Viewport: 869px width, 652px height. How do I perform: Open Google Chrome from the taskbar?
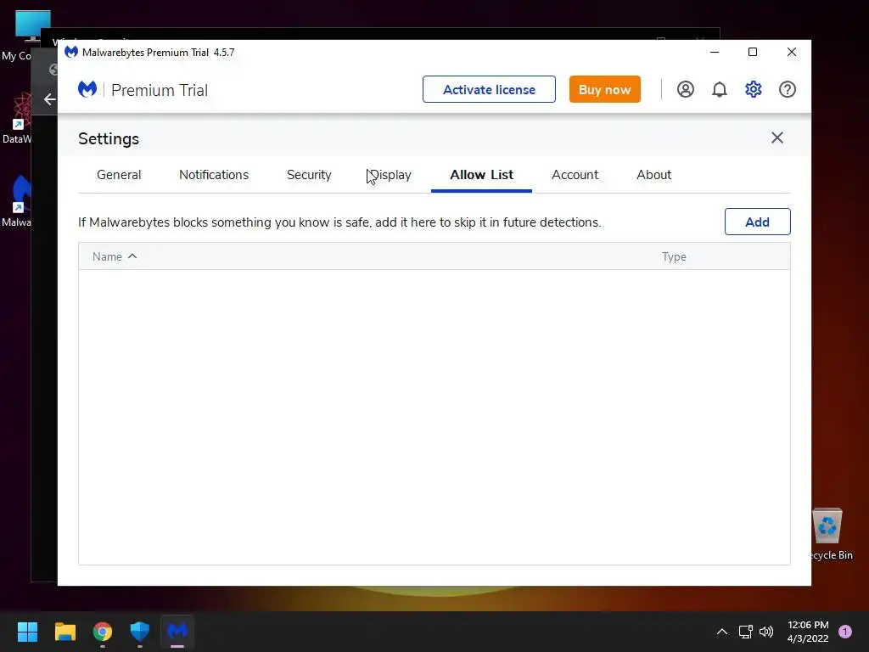pyautogui.click(x=103, y=632)
